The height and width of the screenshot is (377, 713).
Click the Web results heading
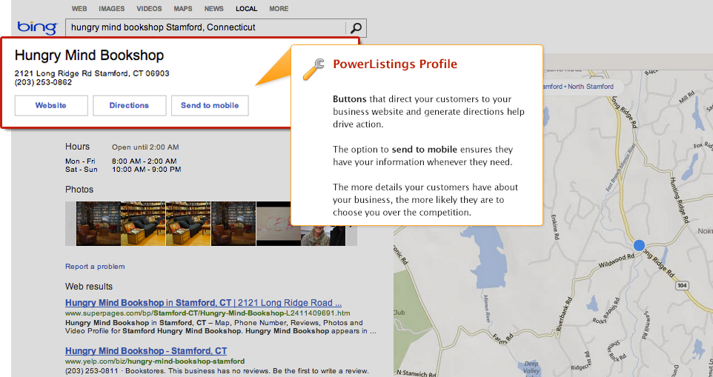[x=89, y=287]
